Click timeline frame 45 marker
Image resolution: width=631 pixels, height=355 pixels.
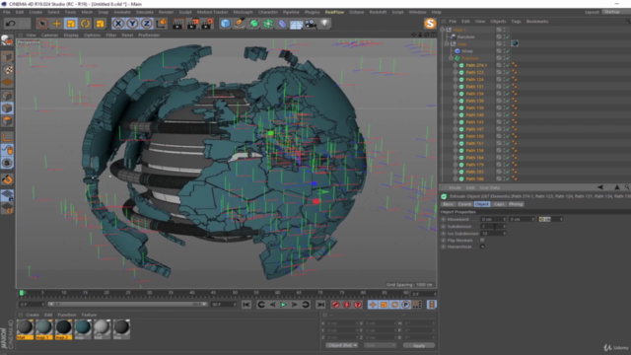pyautogui.click(x=213, y=293)
